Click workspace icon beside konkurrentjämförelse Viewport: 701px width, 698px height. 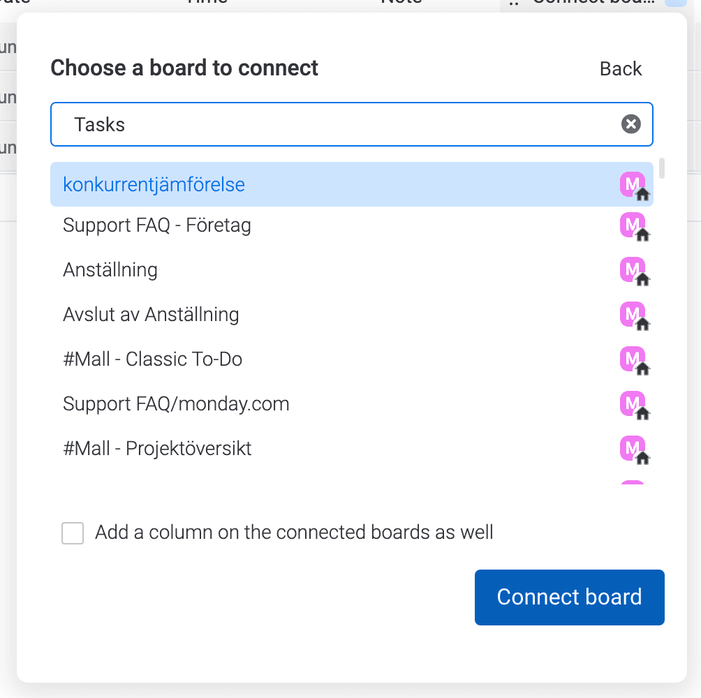tap(635, 186)
